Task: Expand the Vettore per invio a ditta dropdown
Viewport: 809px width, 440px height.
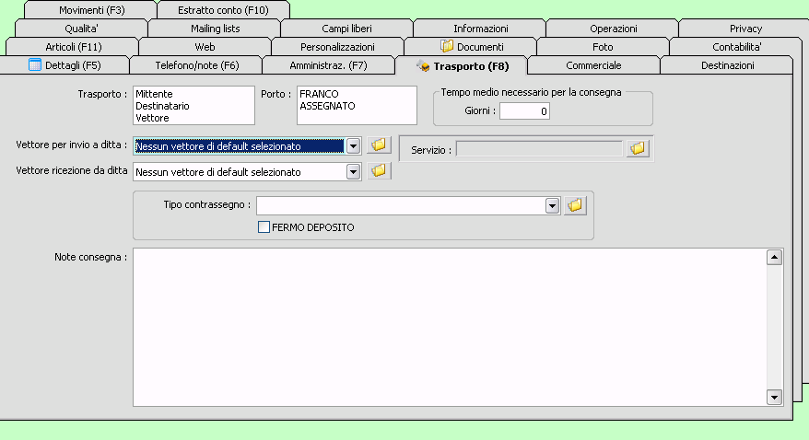Action: [x=353, y=146]
